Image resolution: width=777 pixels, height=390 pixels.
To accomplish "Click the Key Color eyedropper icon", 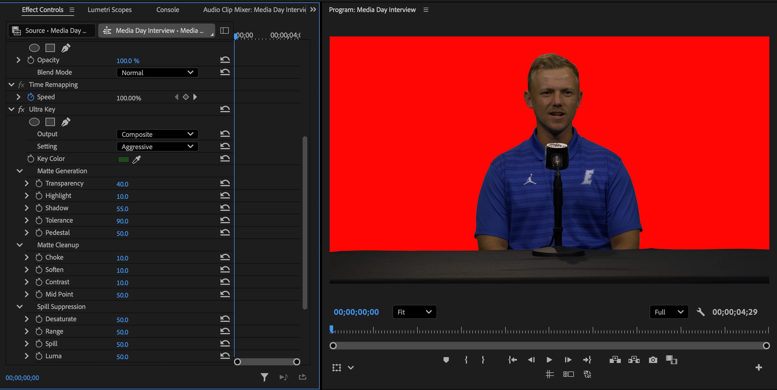I will [136, 159].
